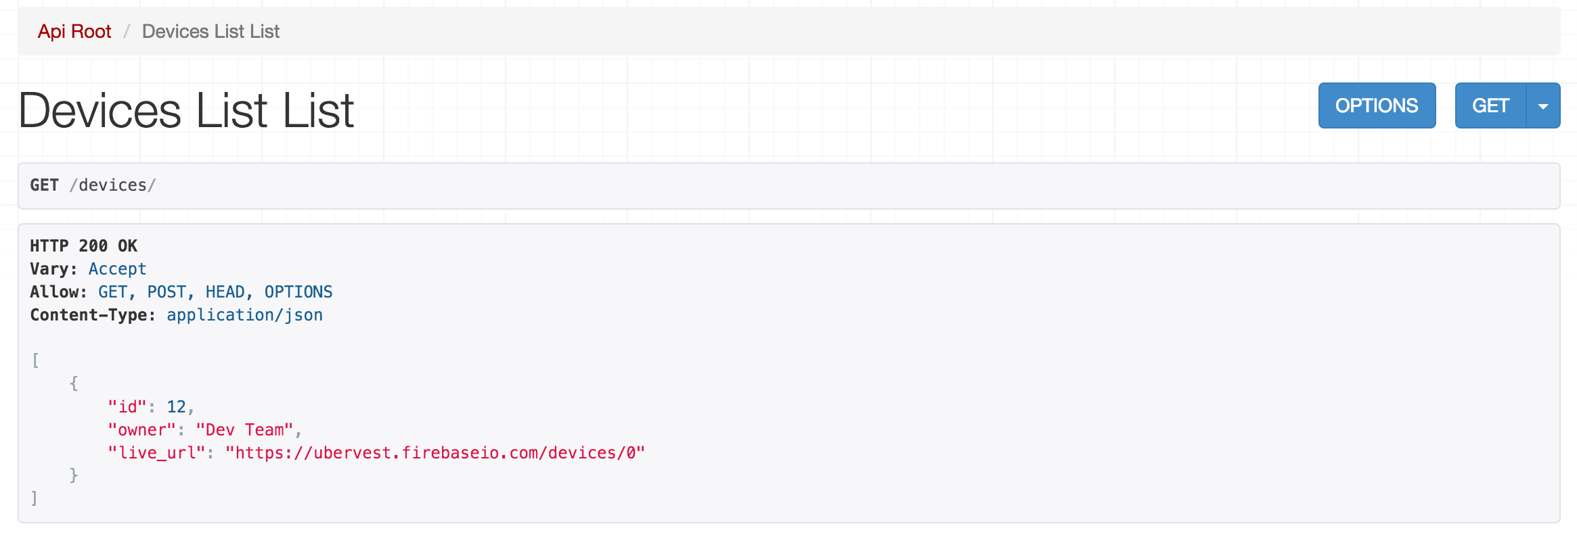
Task: Send a GET request with the GET button
Action: pyautogui.click(x=1490, y=105)
